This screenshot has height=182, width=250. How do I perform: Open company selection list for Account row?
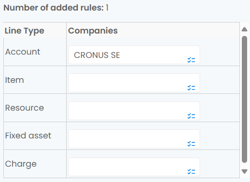point(191,60)
